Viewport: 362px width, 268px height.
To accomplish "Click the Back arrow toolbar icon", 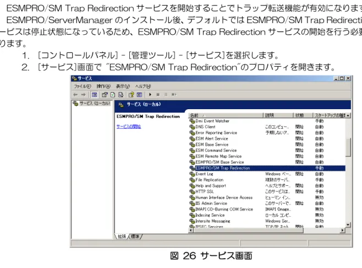I will tap(75, 94).
